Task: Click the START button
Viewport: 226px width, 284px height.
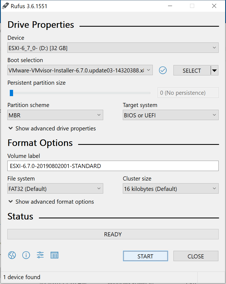Action: [145, 256]
